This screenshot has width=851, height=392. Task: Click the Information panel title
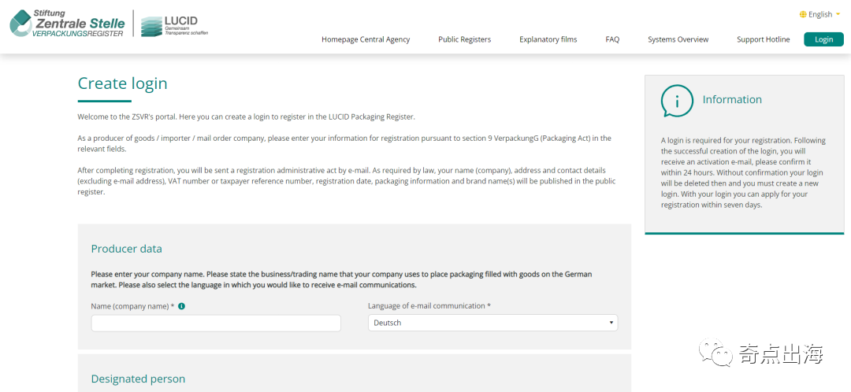click(x=732, y=99)
